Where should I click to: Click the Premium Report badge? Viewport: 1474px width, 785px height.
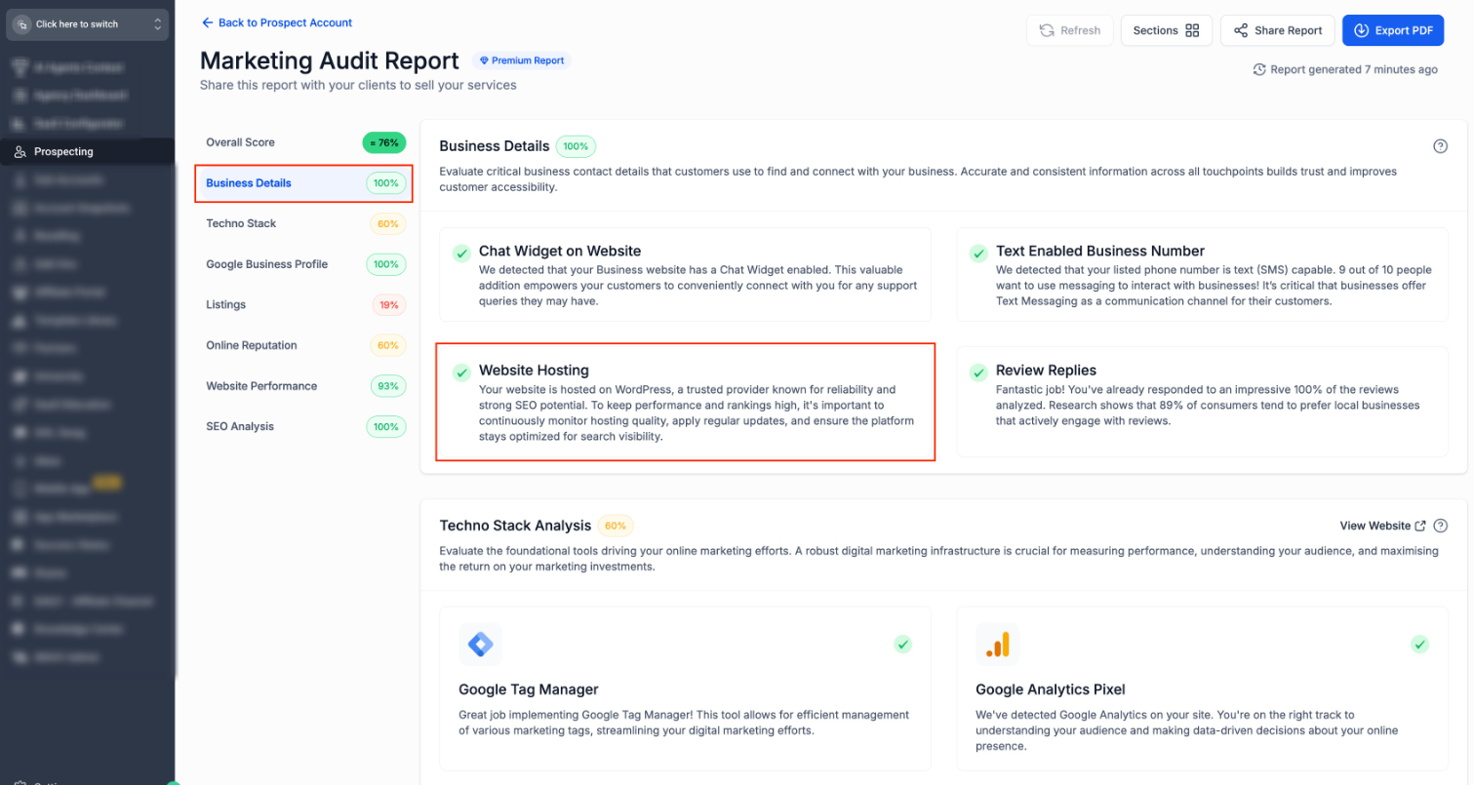click(x=522, y=60)
